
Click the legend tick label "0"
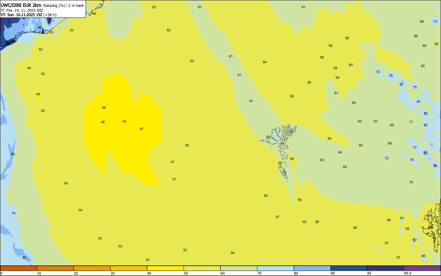tap(1, 273)
